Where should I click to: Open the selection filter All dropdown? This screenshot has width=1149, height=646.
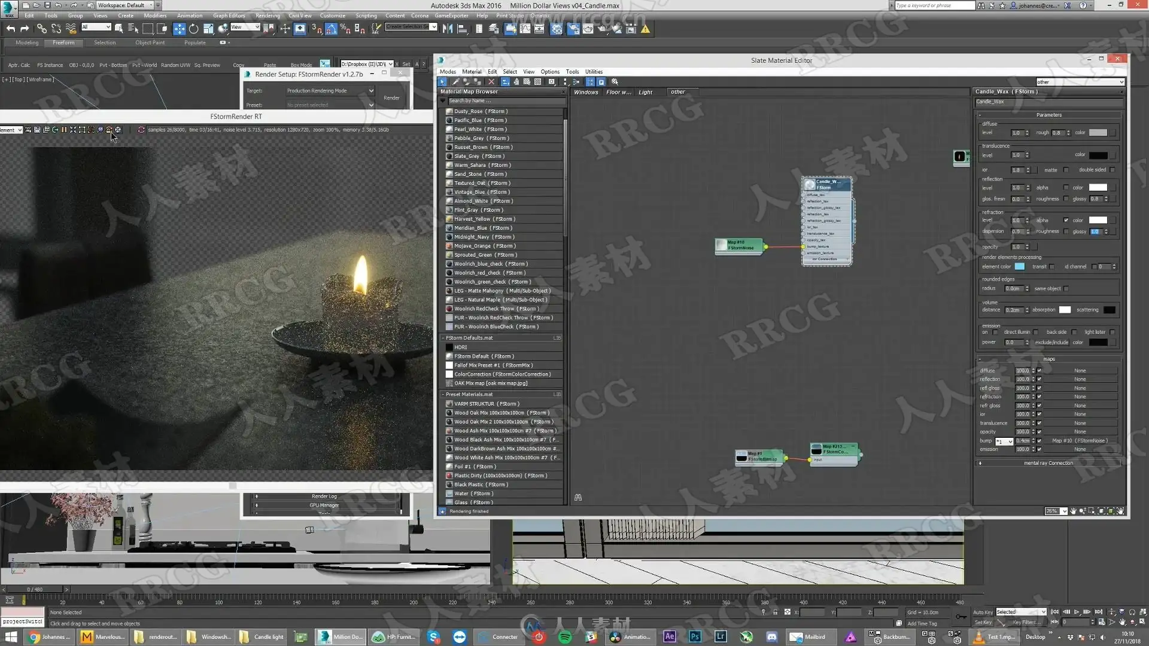(x=96, y=27)
